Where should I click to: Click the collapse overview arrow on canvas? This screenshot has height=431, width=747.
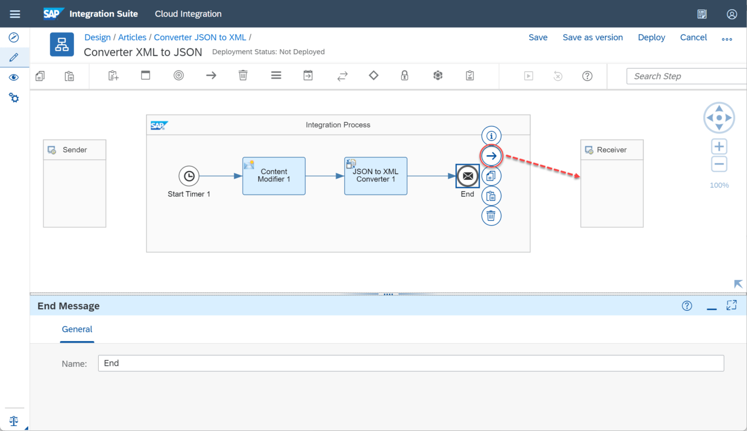click(x=738, y=284)
